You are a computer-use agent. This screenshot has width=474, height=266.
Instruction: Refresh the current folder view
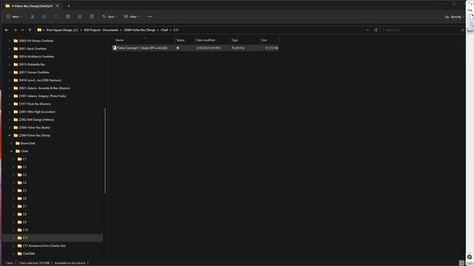click(375, 30)
